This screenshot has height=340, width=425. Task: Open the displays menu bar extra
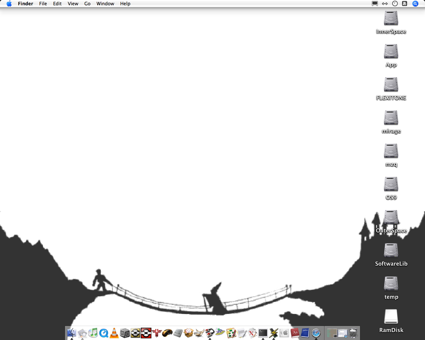pyautogui.click(x=375, y=4)
